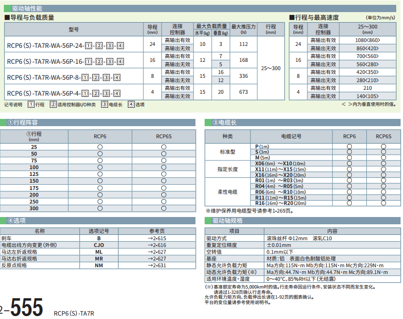Screen dimensions: 403x319
Task: Click stroke row 150 in stroke table
Action: pyautogui.click(x=98, y=181)
